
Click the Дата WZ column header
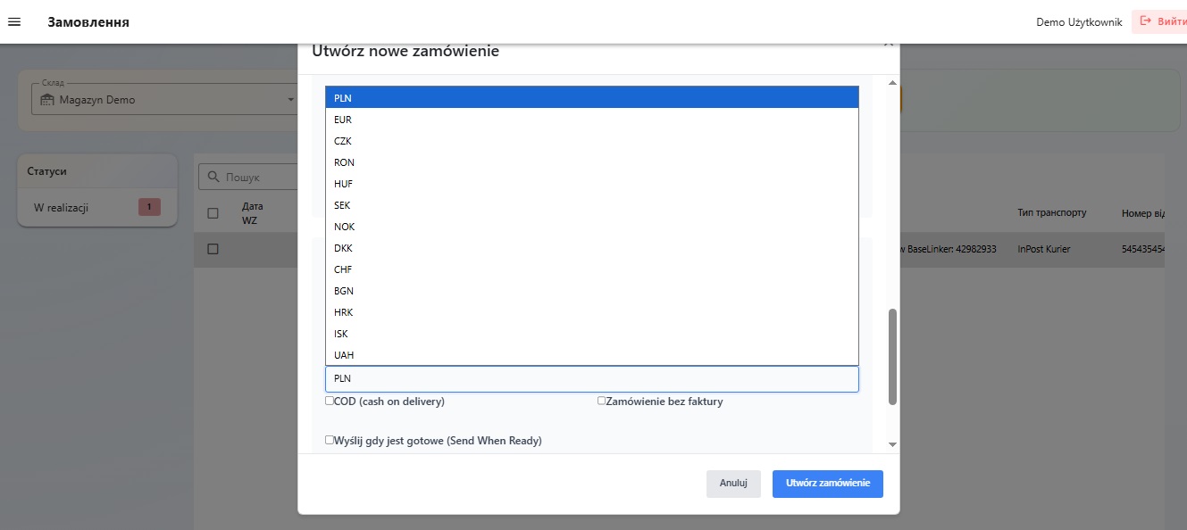pos(252,213)
